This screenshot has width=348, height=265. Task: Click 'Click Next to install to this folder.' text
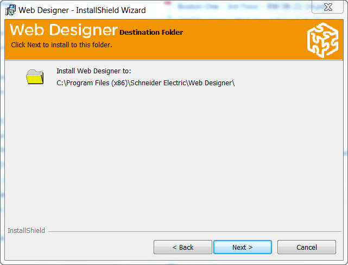click(61, 45)
